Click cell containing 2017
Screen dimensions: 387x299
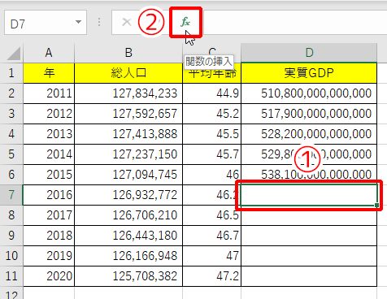49,215
